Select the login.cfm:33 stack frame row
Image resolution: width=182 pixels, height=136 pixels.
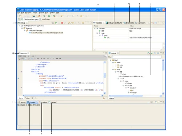[47, 33]
